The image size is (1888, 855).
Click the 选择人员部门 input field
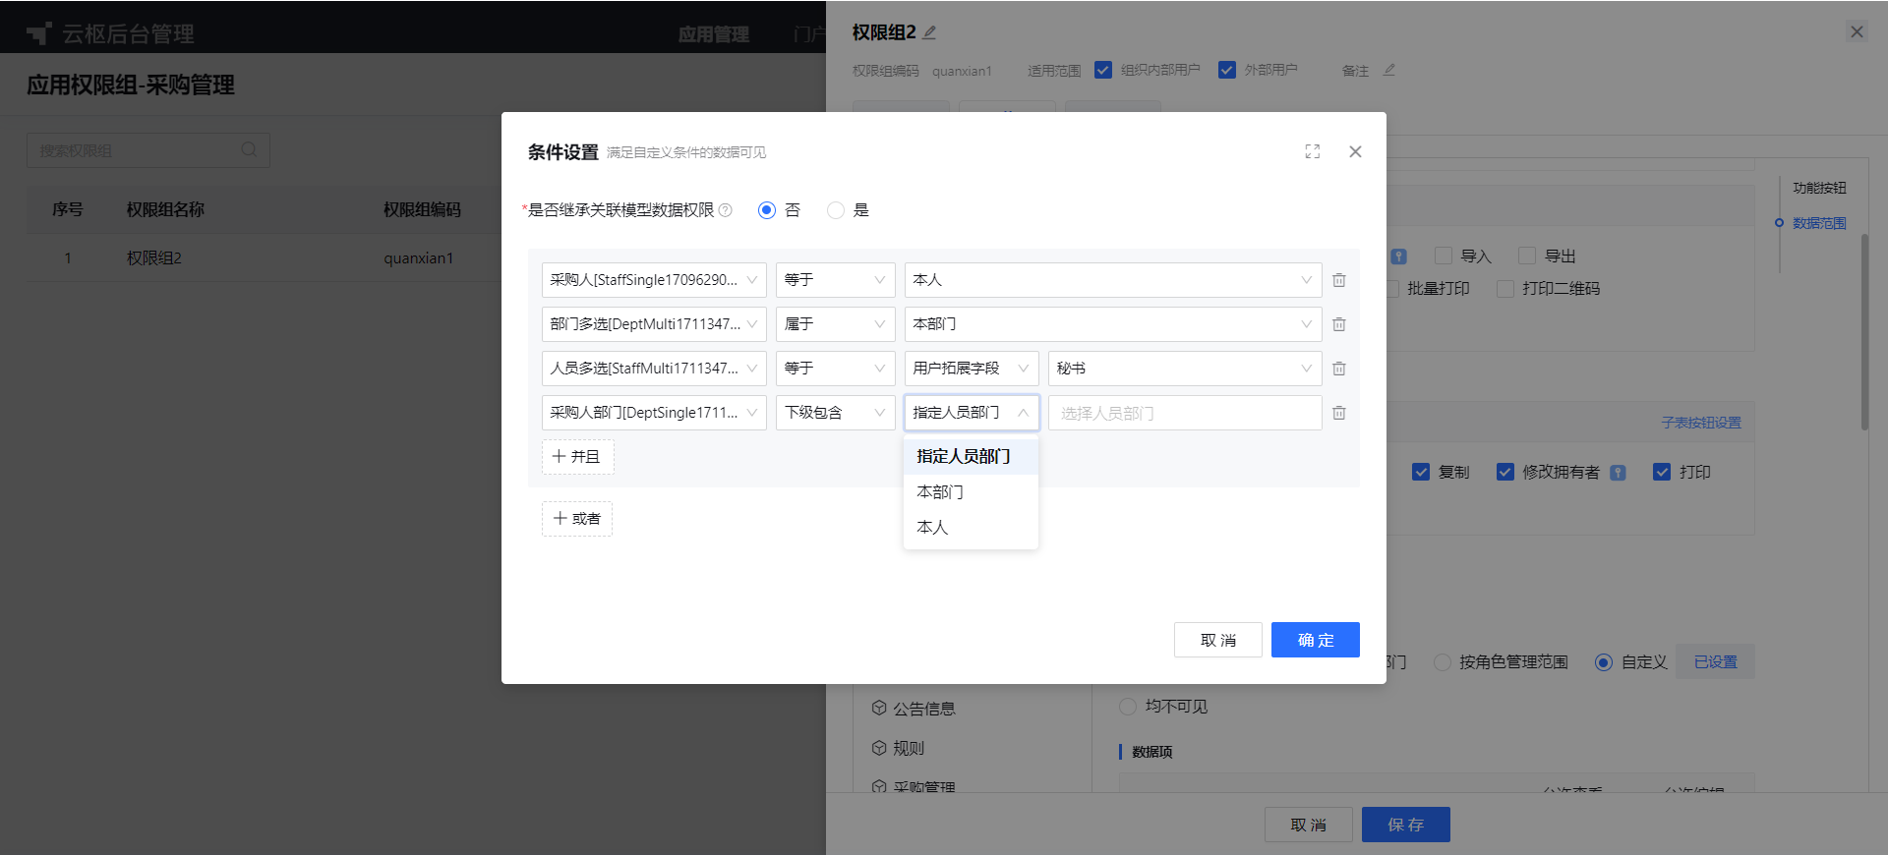pyautogui.click(x=1185, y=413)
